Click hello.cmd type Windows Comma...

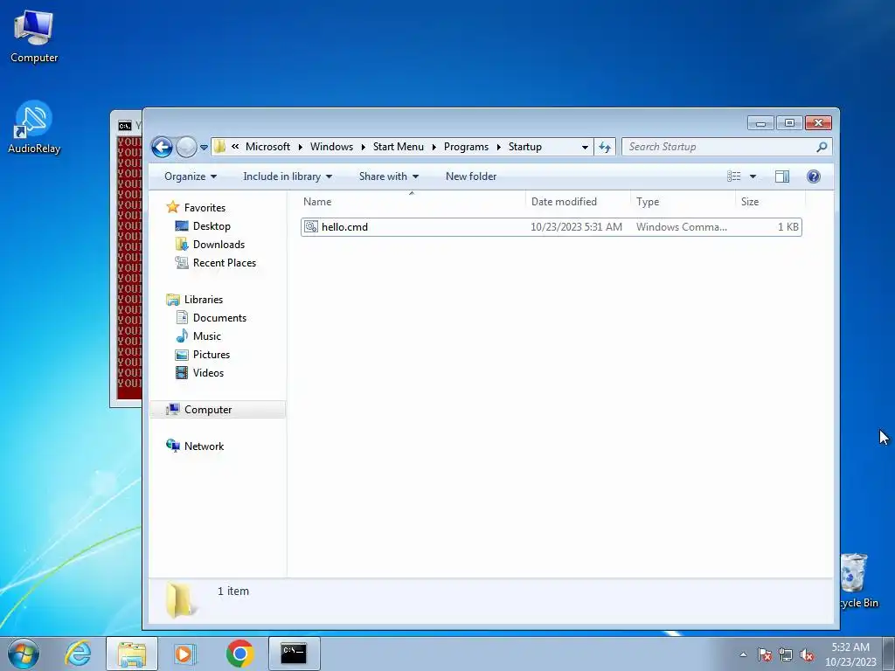[682, 226]
